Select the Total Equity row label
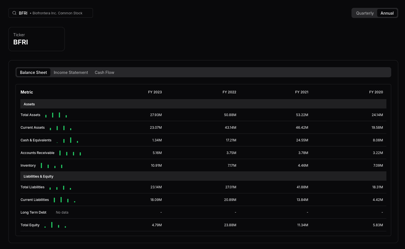405x249 pixels. [30, 225]
